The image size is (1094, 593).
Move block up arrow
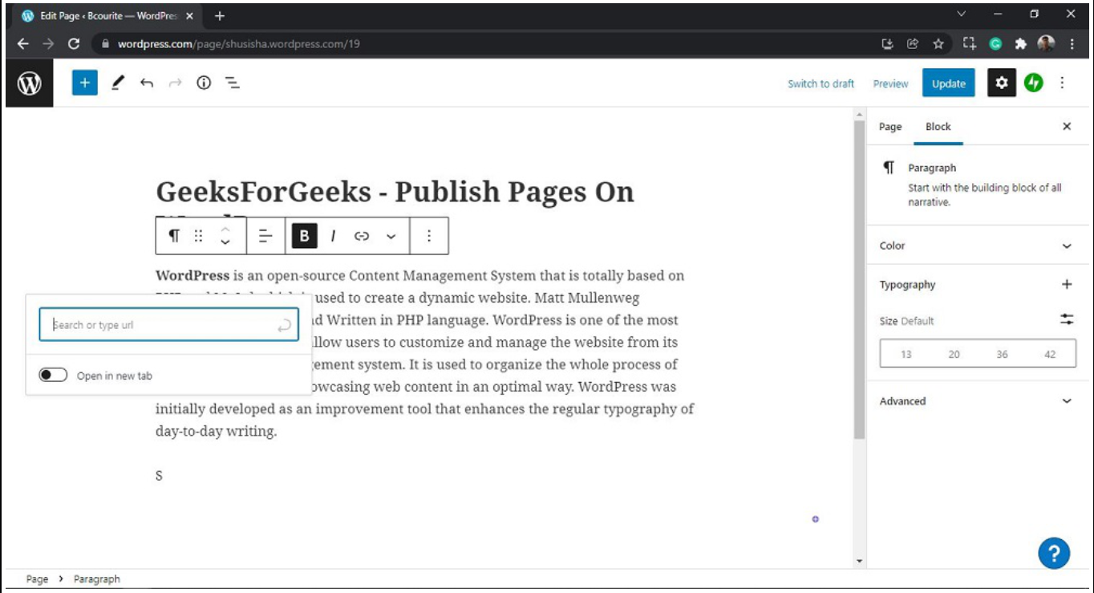[225, 229]
